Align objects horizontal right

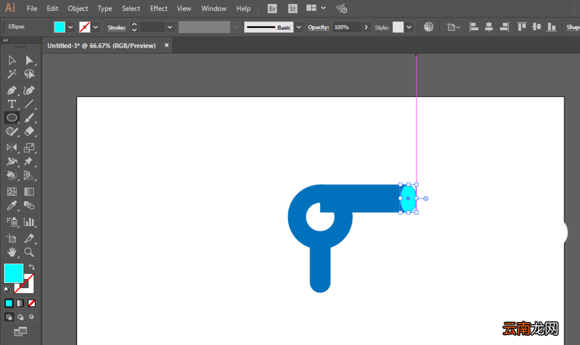pos(504,27)
